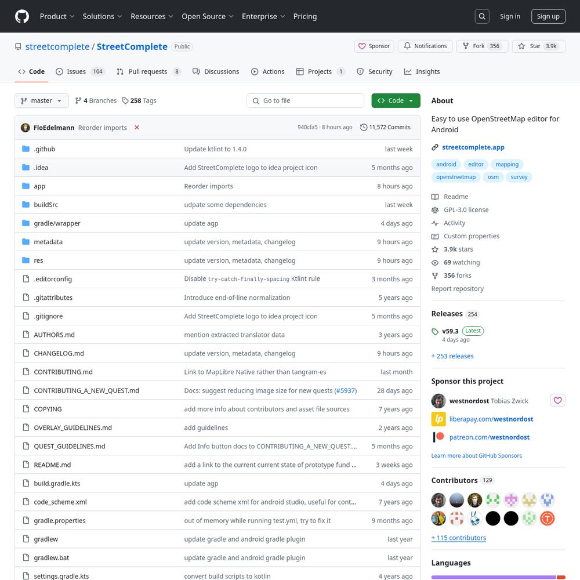Open the Activity link
Screen dimensions: 580x580
(x=448, y=223)
